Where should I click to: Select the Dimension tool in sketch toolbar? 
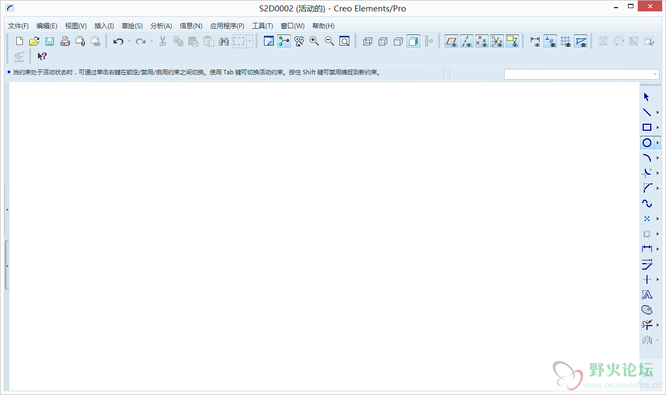[x=646, y=249]
